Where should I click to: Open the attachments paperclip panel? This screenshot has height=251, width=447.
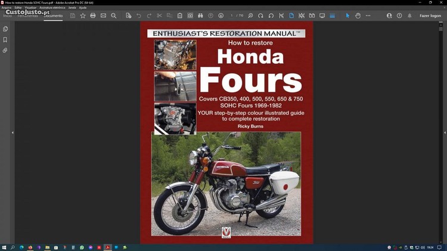5,51
